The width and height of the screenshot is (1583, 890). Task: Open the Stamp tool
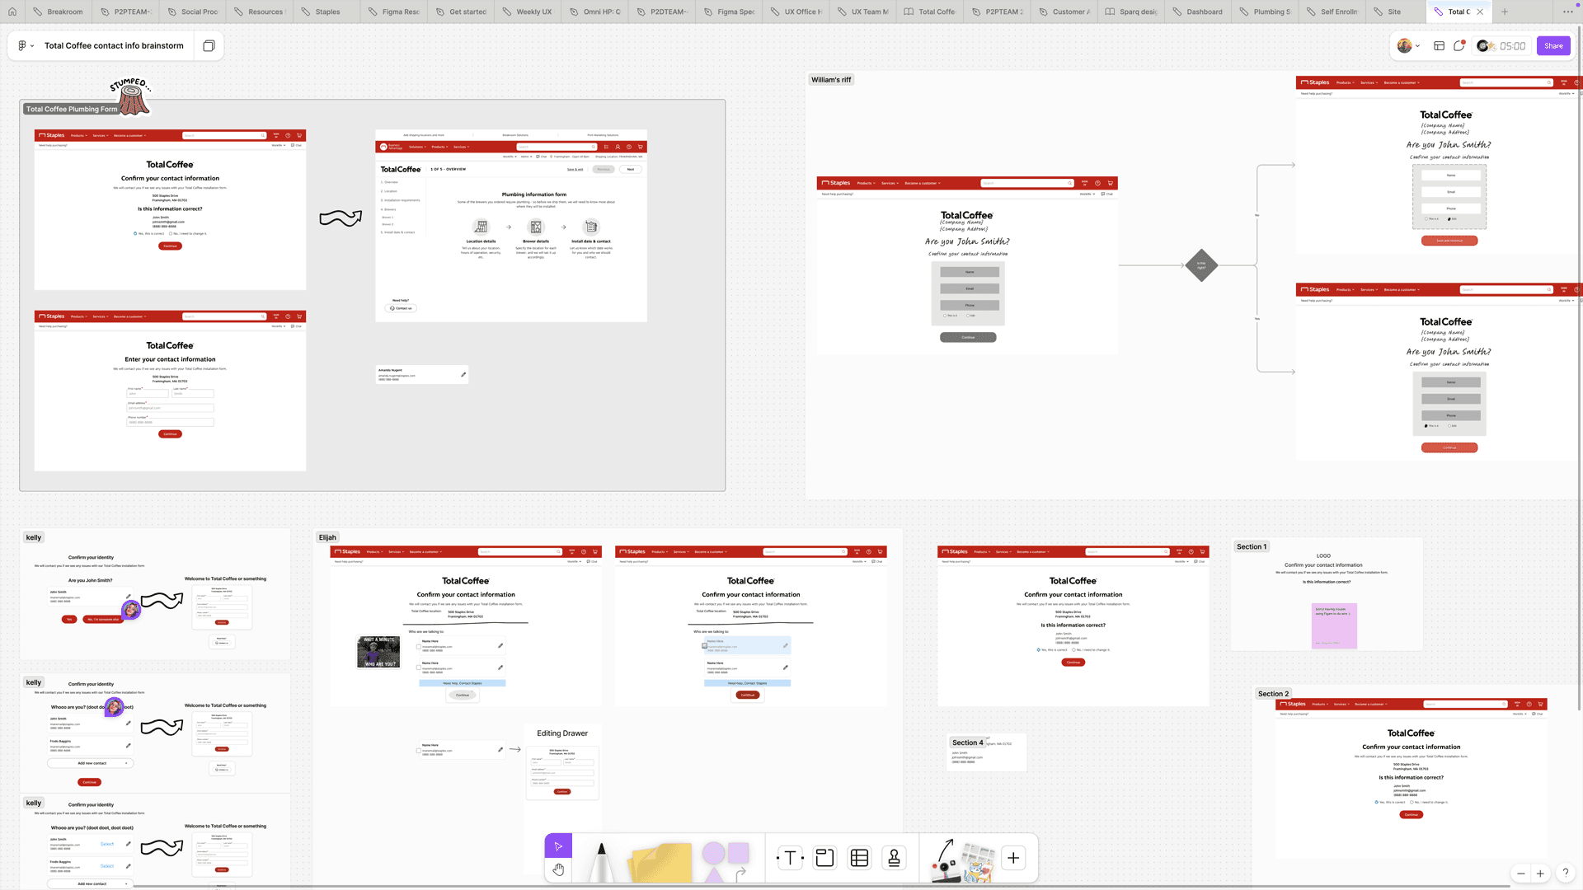click(x=894, y=858)
